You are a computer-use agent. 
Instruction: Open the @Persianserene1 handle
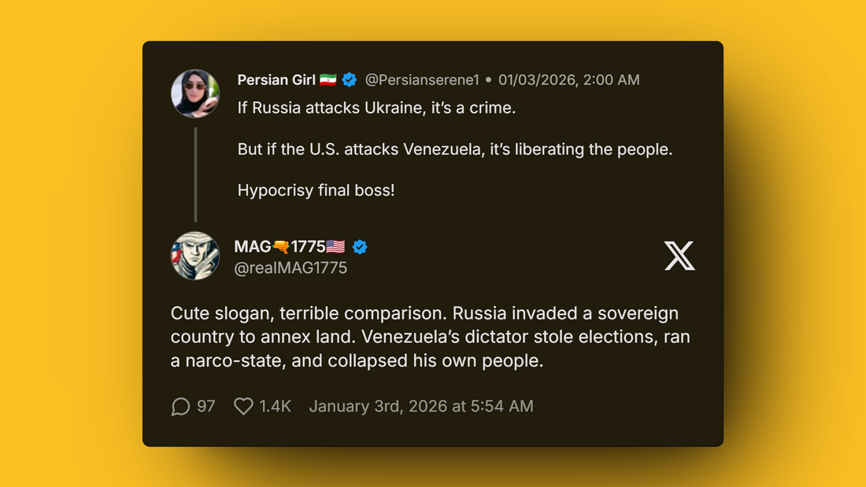pos(423,79)
